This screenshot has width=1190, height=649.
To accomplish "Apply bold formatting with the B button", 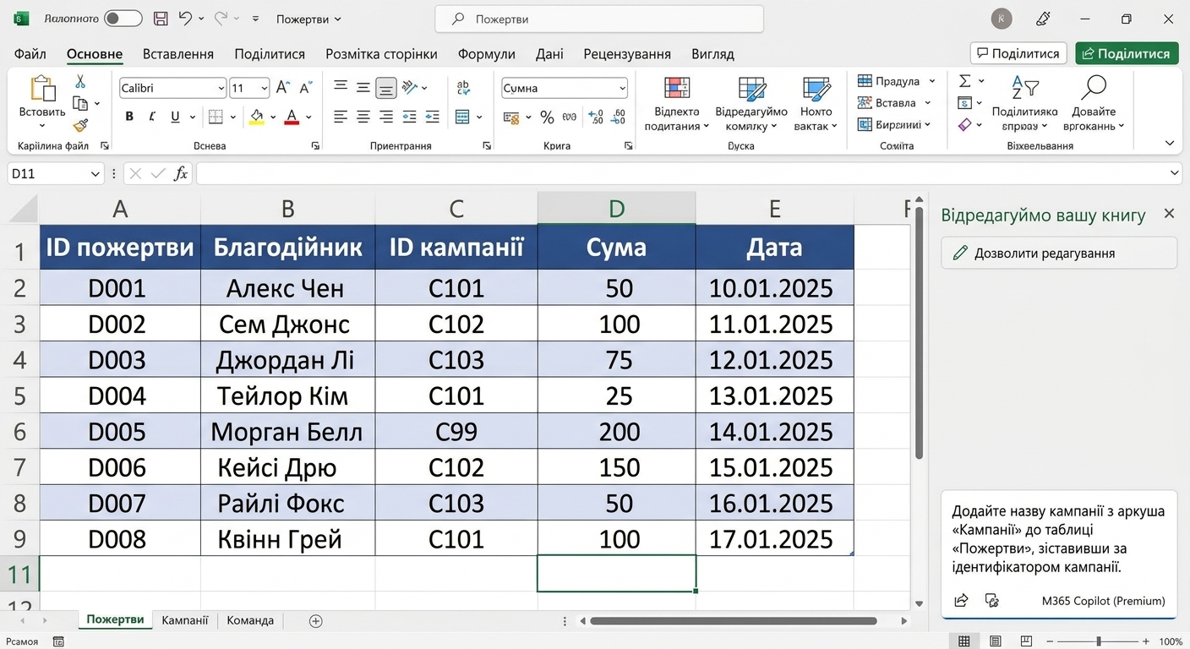I will [x=129, y=117].
